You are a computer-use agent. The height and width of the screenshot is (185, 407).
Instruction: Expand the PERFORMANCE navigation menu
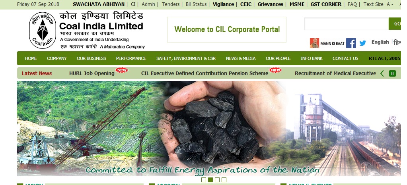point(131,58)
